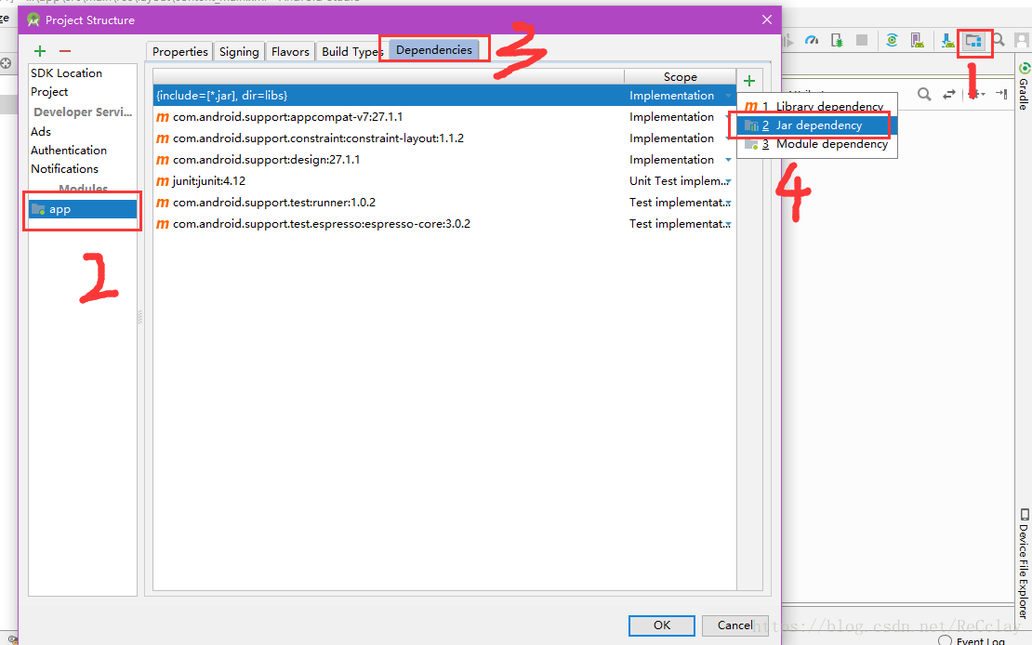Screen dimensions: 1032x645
Task: Click app module folder icon
Action: click(38, 209)
